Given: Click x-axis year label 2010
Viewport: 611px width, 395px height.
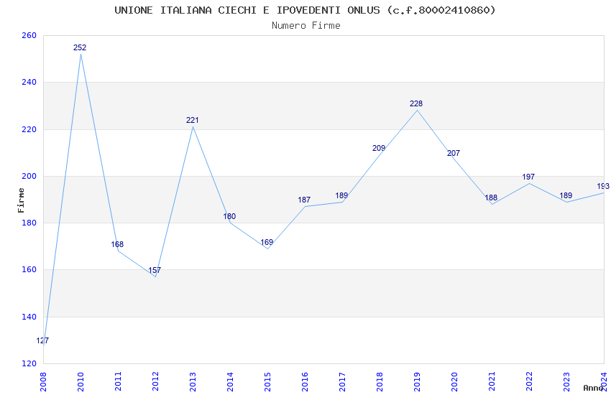Looking at the screenshot, I should (x=81, y=382).
